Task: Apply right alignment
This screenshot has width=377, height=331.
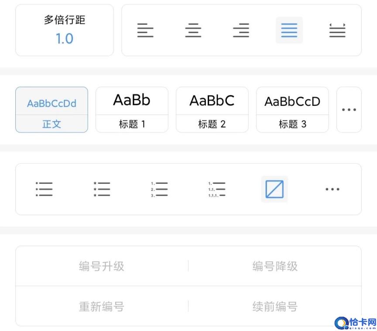Action: [x=241, y=30]
